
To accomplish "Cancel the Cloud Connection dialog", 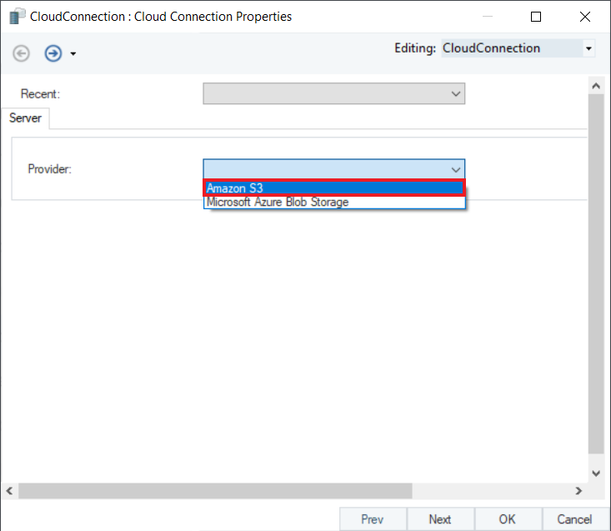I will tap(575, 519).
